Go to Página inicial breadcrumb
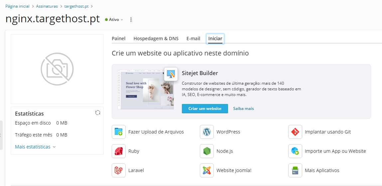 point(17,6)
